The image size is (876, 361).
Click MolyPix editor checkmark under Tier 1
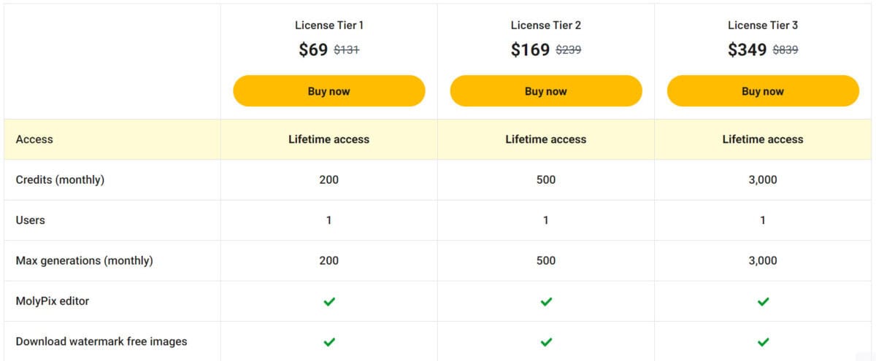[x=329, y=301]
